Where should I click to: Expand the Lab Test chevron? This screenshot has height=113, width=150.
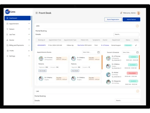(29, 34)
